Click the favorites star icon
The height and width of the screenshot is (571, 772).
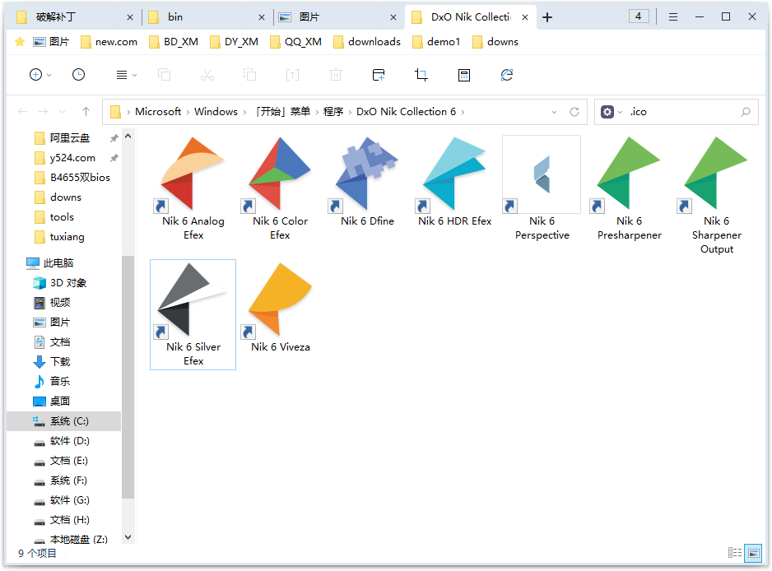[20, 42]
